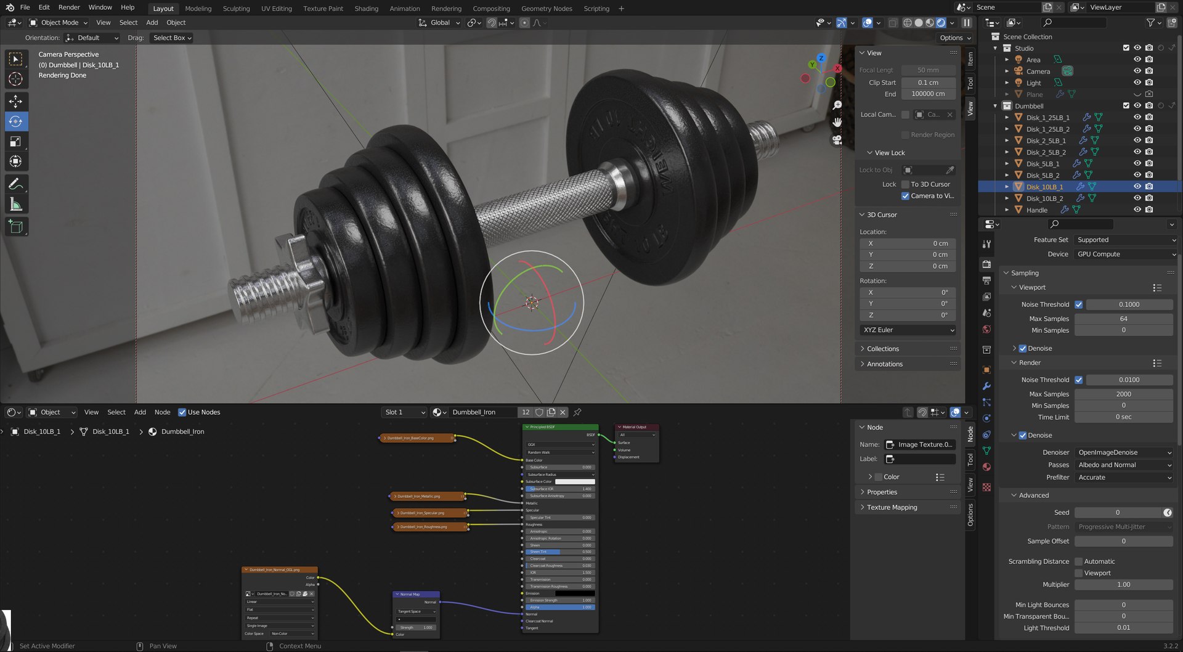
Task: Click the viewport zoom magnifier icon
Action: tap(837, 105)
